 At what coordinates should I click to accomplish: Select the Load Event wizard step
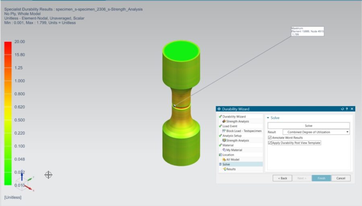[230, 126]
